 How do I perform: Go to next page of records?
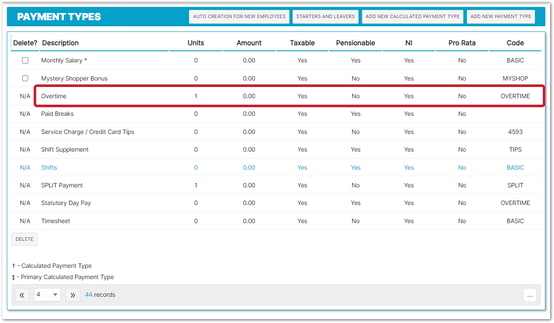pos(72,295)
